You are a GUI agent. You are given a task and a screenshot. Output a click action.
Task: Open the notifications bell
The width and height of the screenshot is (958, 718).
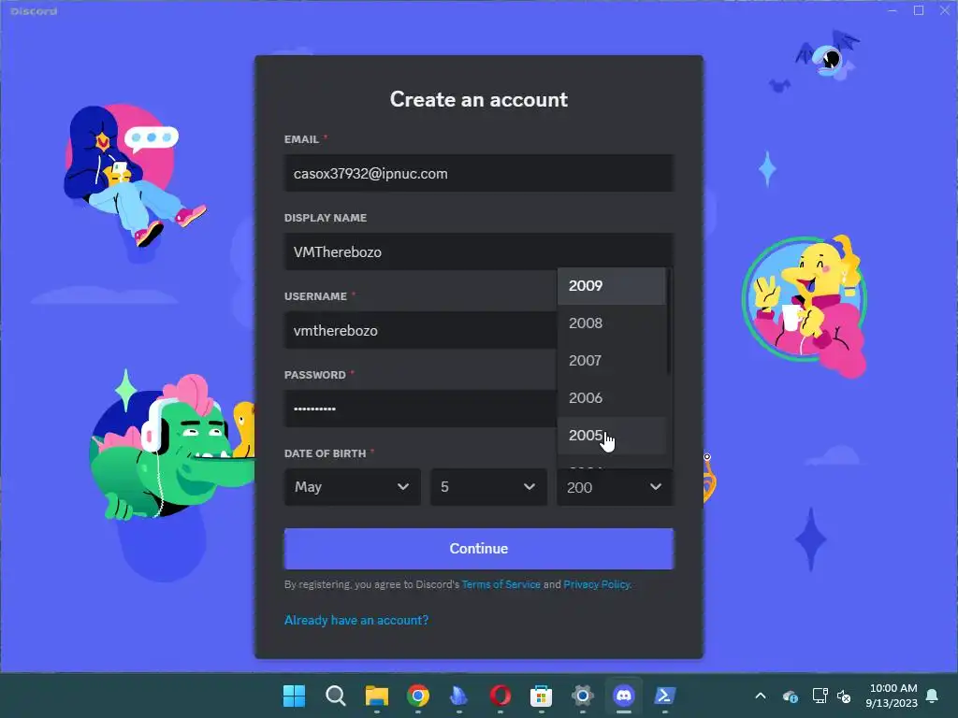pos(933,696)
